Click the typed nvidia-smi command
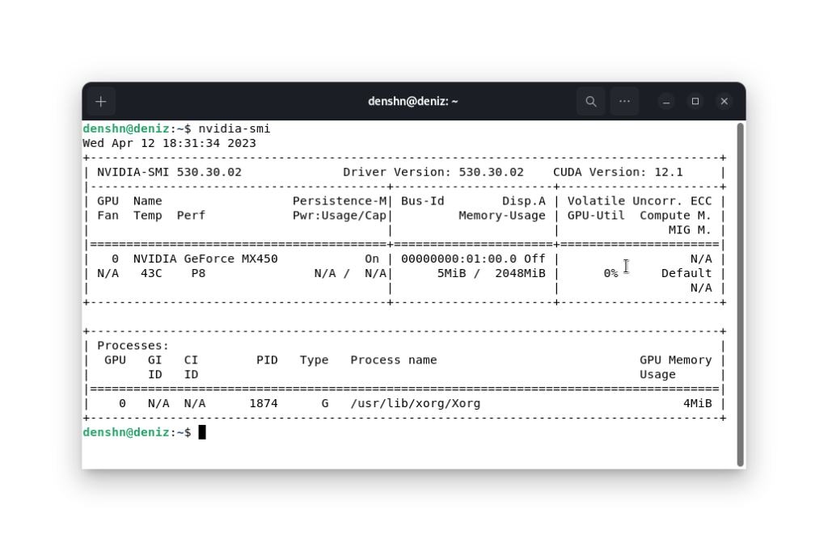The width and height of the screenshot is (828, 551). tap(234, 128)
